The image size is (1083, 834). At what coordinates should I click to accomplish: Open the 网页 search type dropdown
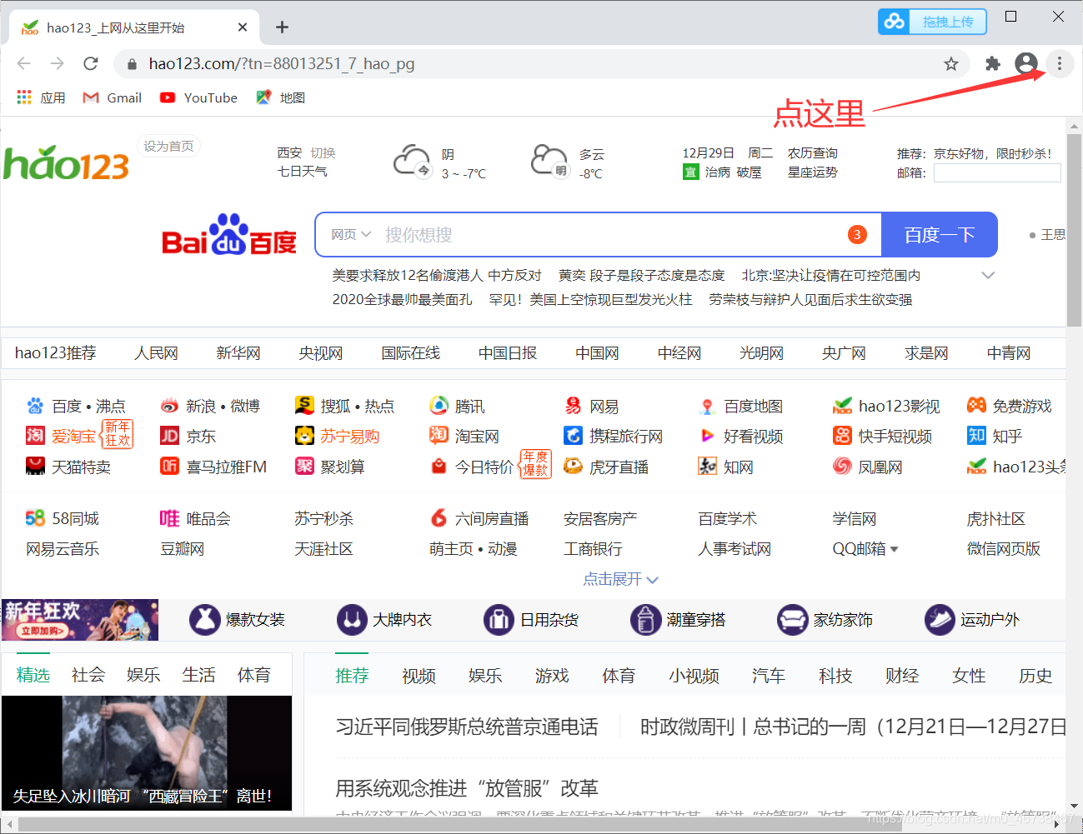tap(348, 234)
